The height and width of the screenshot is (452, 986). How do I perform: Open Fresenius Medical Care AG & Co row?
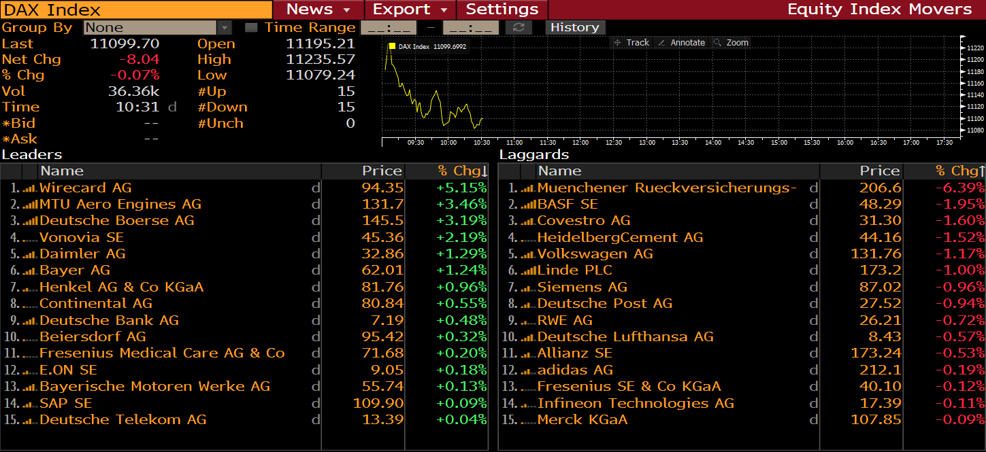pos(244,353)
